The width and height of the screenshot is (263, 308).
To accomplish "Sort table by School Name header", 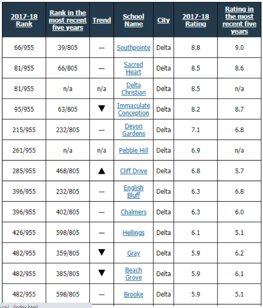I will [x=134, y=20].
